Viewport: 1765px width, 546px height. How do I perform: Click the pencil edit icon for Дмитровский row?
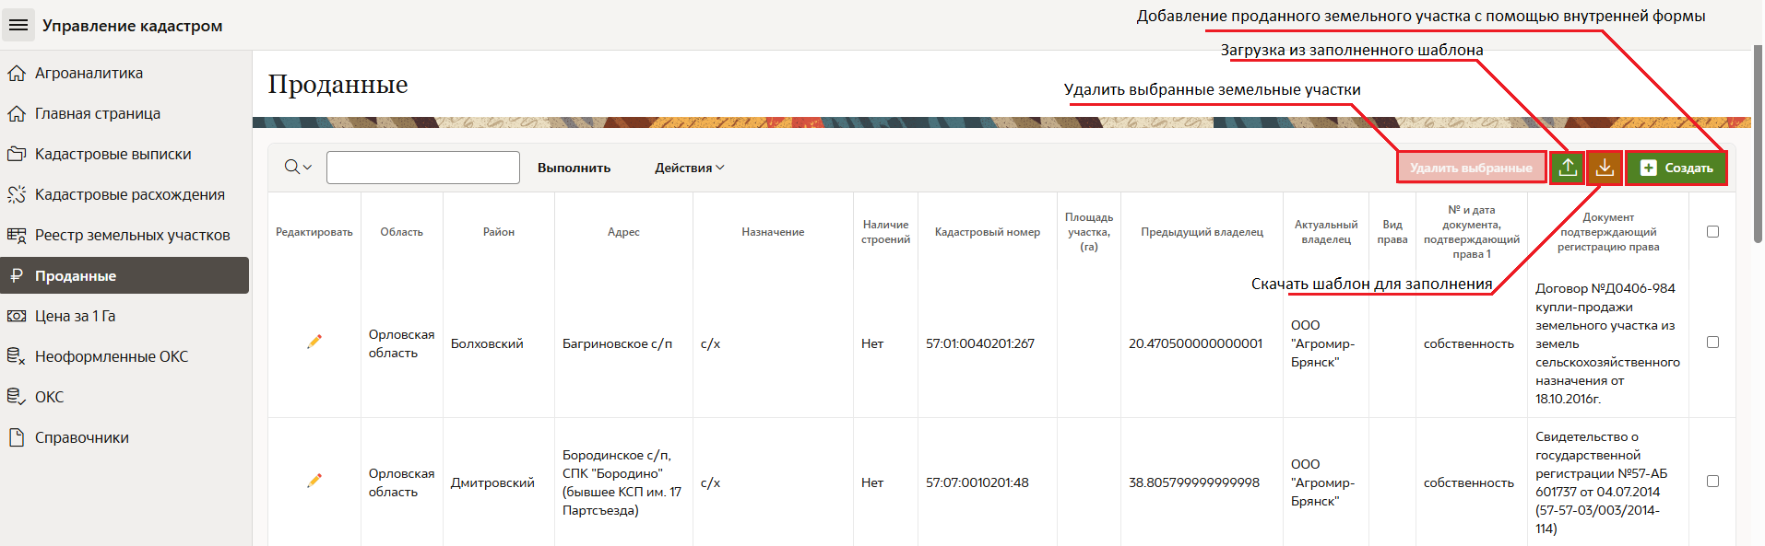click(x=314, y=481)
